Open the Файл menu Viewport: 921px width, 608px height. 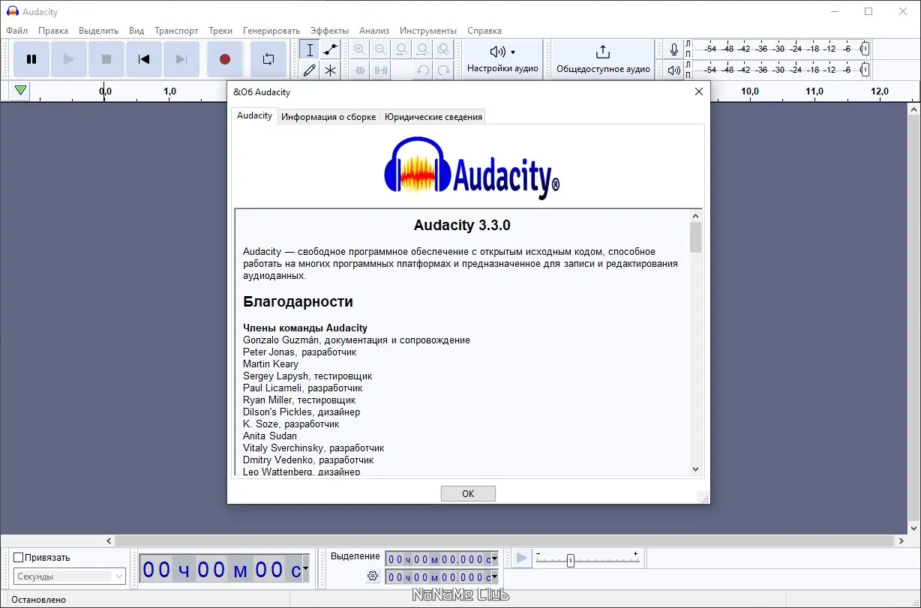click(16, 31)
